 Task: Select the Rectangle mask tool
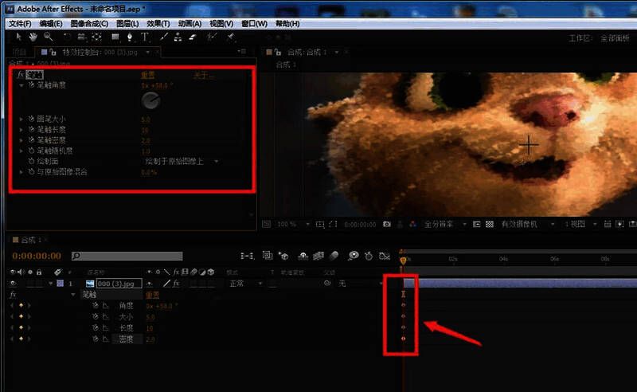[115, 37]
